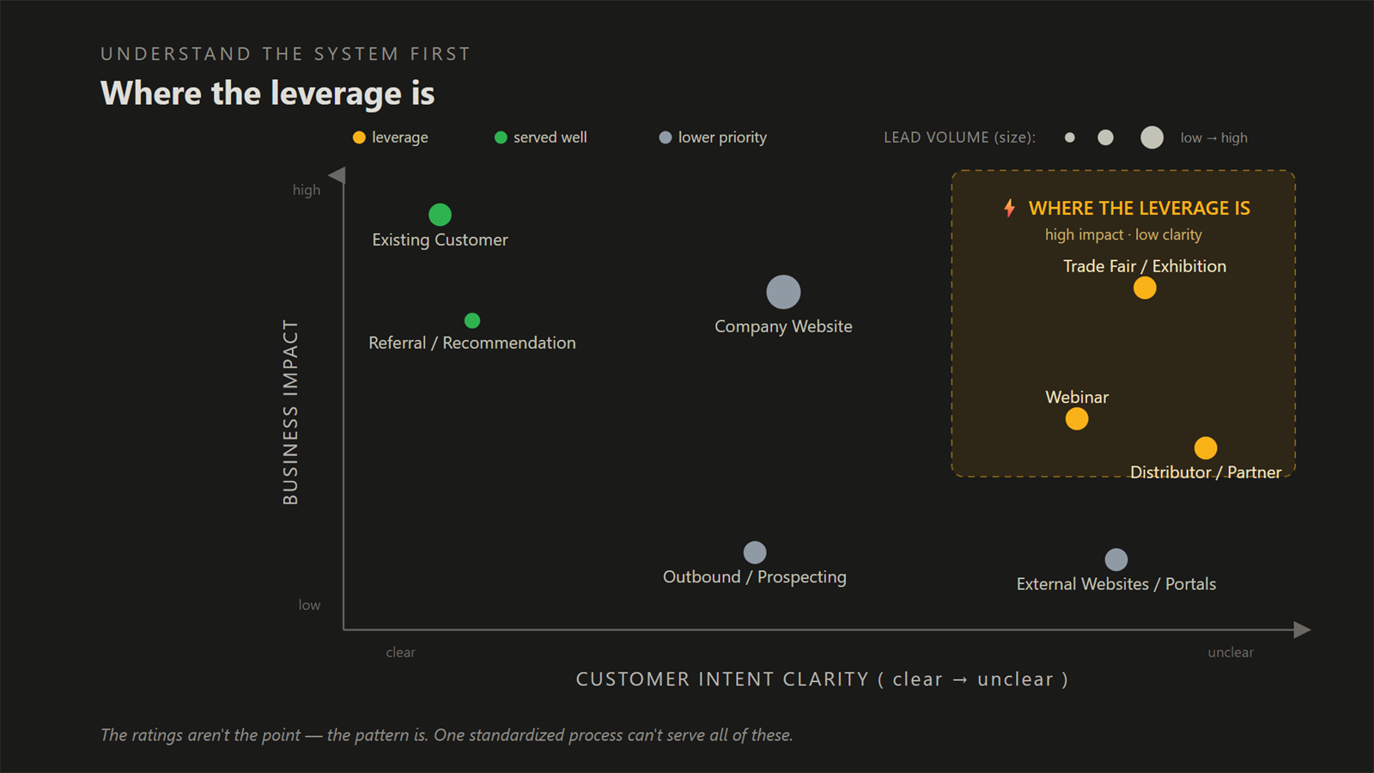Screen dimensions: 1374x773
Task: Click the orange leverage legend dot
Action: (x=359, y=137)
